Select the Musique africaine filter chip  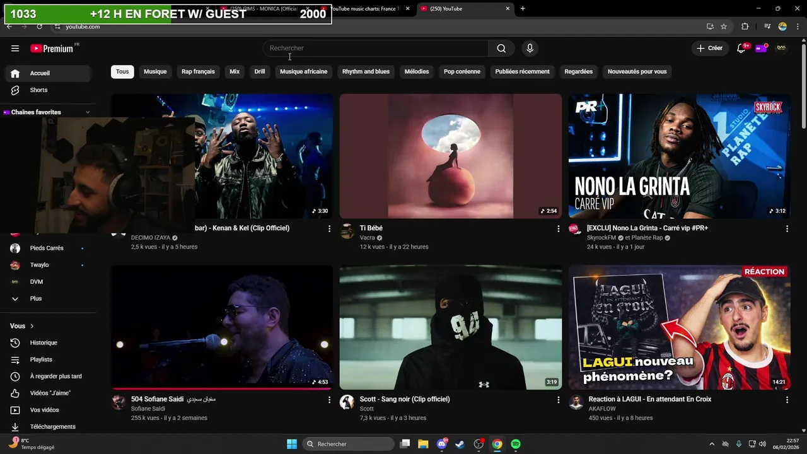point(304,71)
